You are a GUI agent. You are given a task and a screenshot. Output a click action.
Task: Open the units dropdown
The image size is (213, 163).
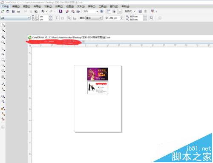101,18
